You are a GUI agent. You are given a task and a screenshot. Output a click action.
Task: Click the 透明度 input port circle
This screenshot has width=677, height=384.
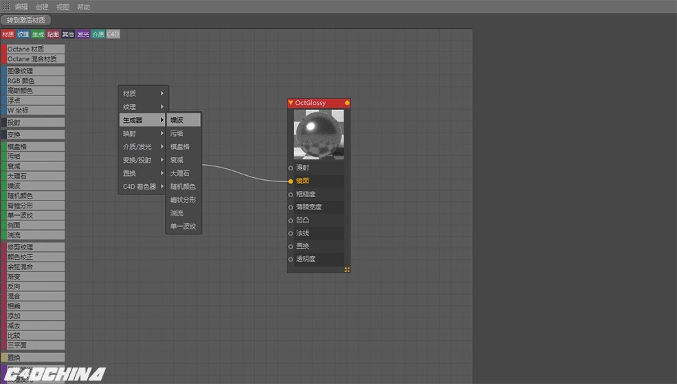tap(291, 259)
